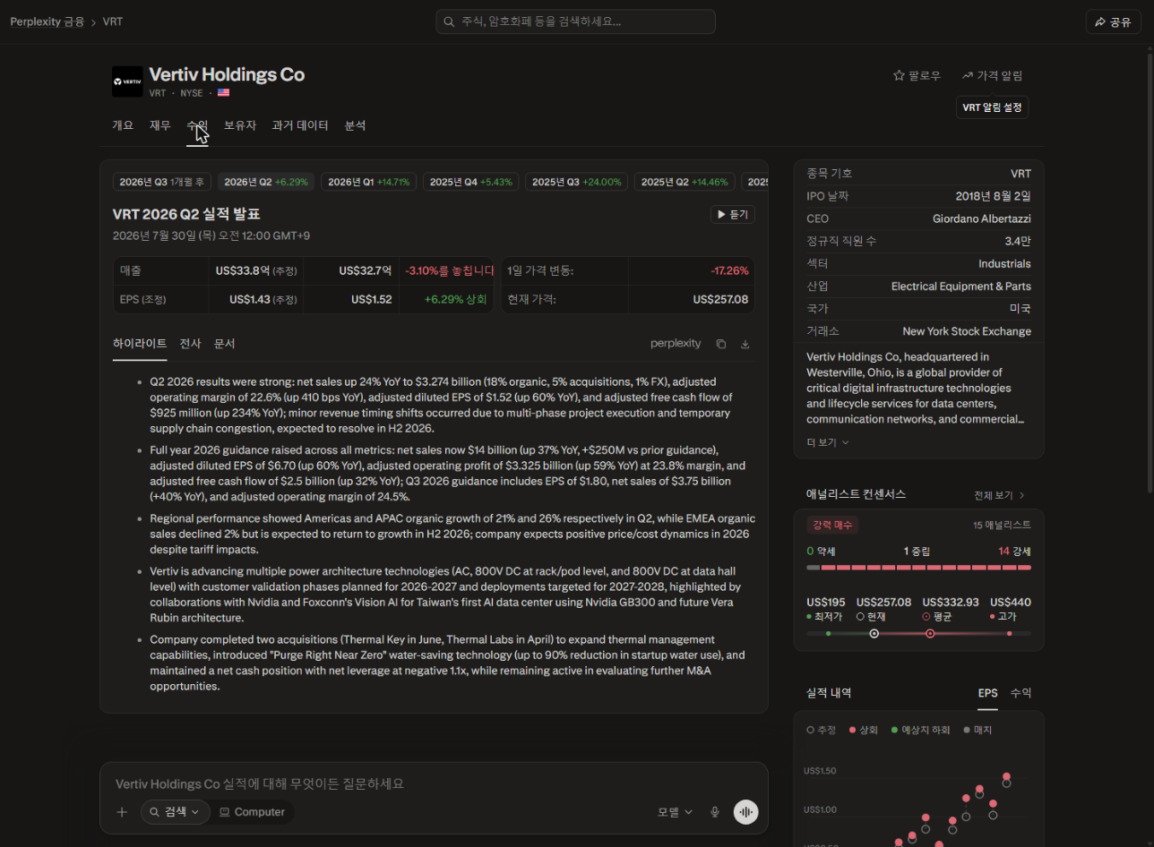This screenshot has width=1154, height=847.
Task: Select the 2025년 Q2 +14.46% chip
Action: click(685, 182)
